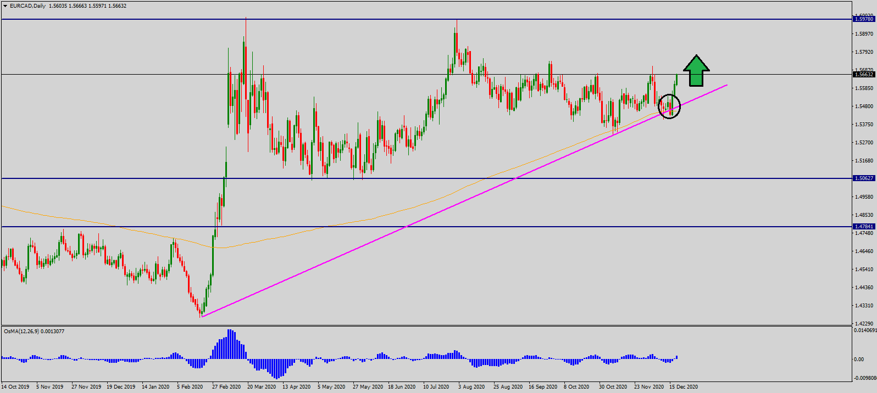Viewport: 877px width, 393px height.
Task: Click the current price tag 1.56632
Action: coord(863,75)
